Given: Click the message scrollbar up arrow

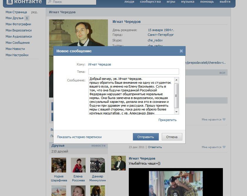Looking at the screenshot, I should pos(176,80).
